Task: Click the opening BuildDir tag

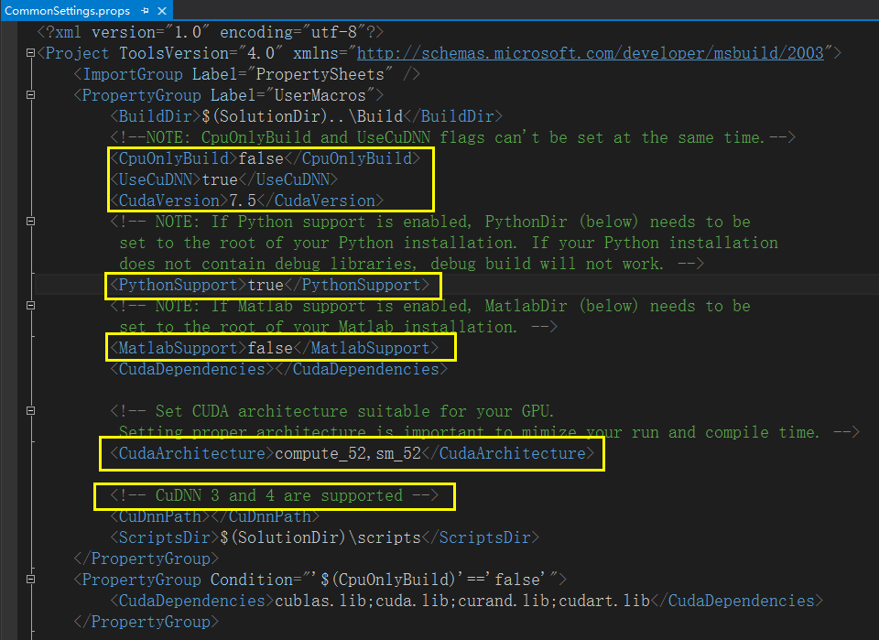Action: (x=156, y=116)
